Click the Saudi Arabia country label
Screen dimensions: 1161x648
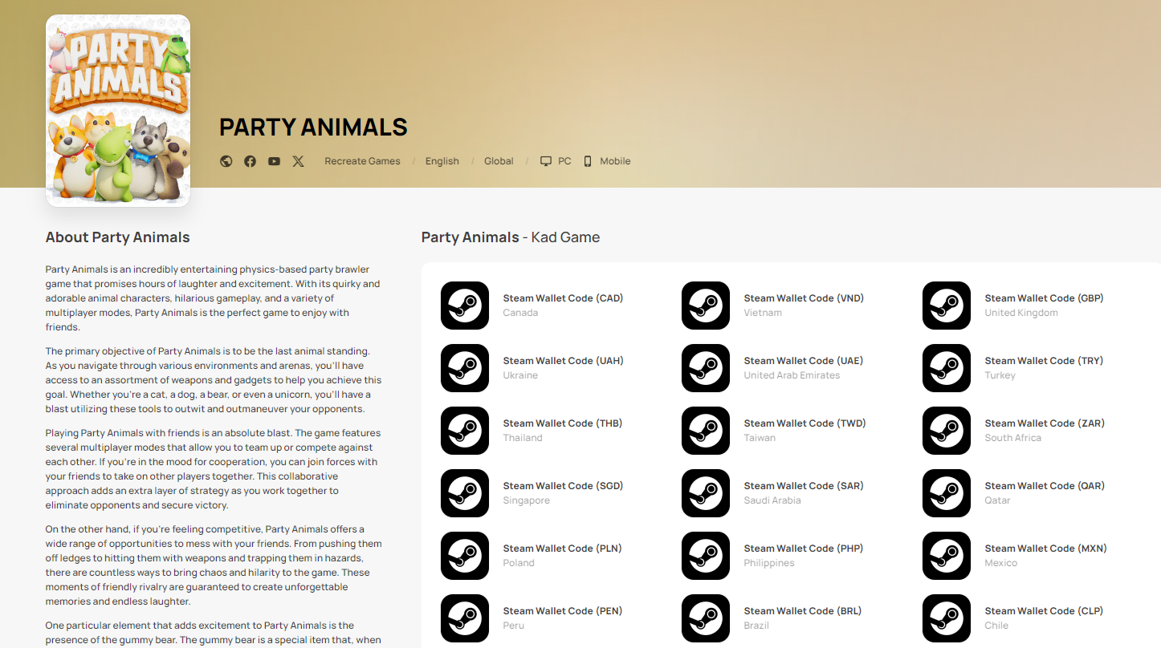click(772, 500)
